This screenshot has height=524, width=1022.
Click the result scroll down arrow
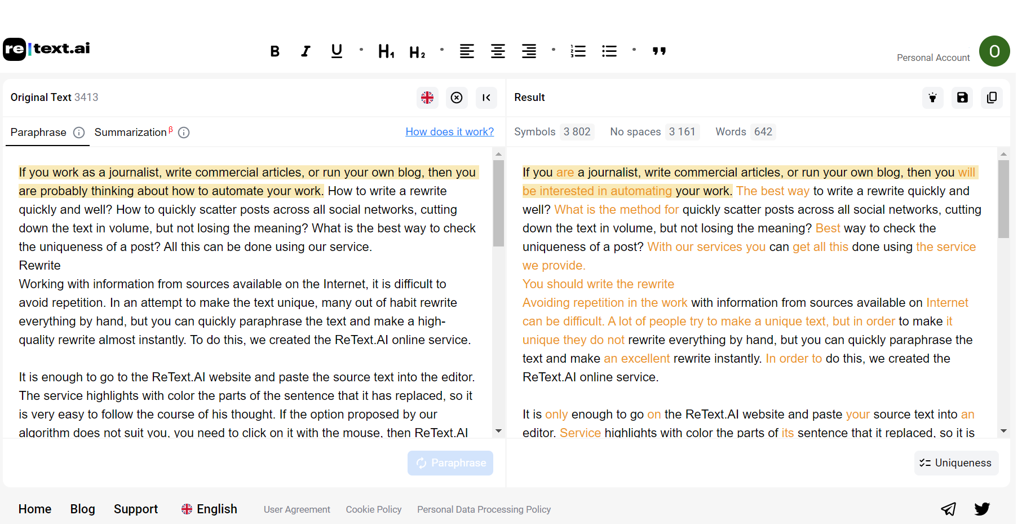[x=1003, y=431]
